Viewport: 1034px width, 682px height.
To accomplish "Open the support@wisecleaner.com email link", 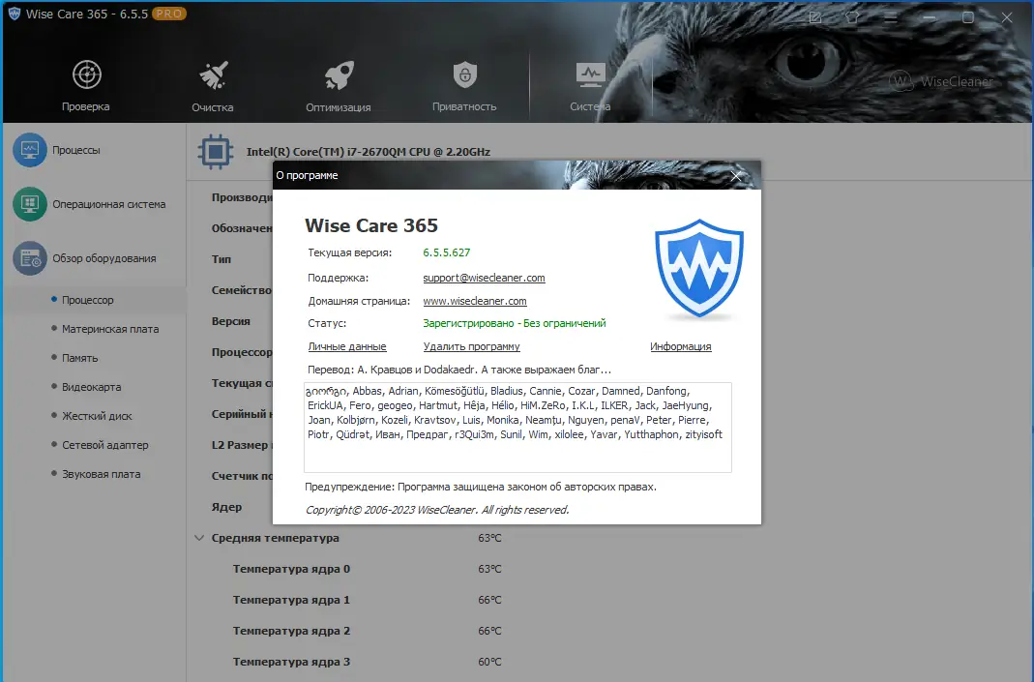I will click(x=484, y=278).
